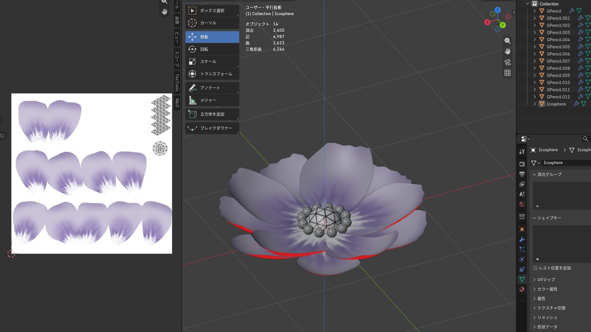
Task: Click the 3D viewport zoom magnifier icon
Action: click(x=507, y=41)
